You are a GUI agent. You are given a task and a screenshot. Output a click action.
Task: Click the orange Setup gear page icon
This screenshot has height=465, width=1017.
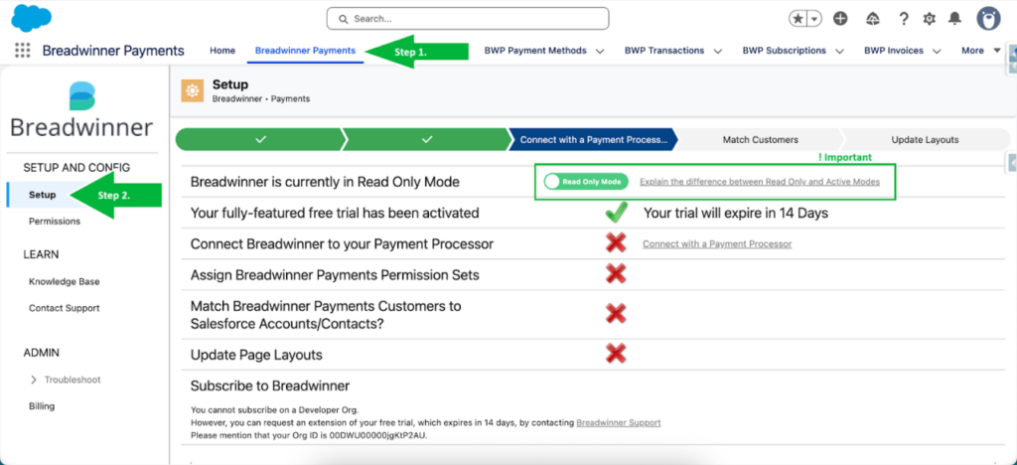point(192,90)
